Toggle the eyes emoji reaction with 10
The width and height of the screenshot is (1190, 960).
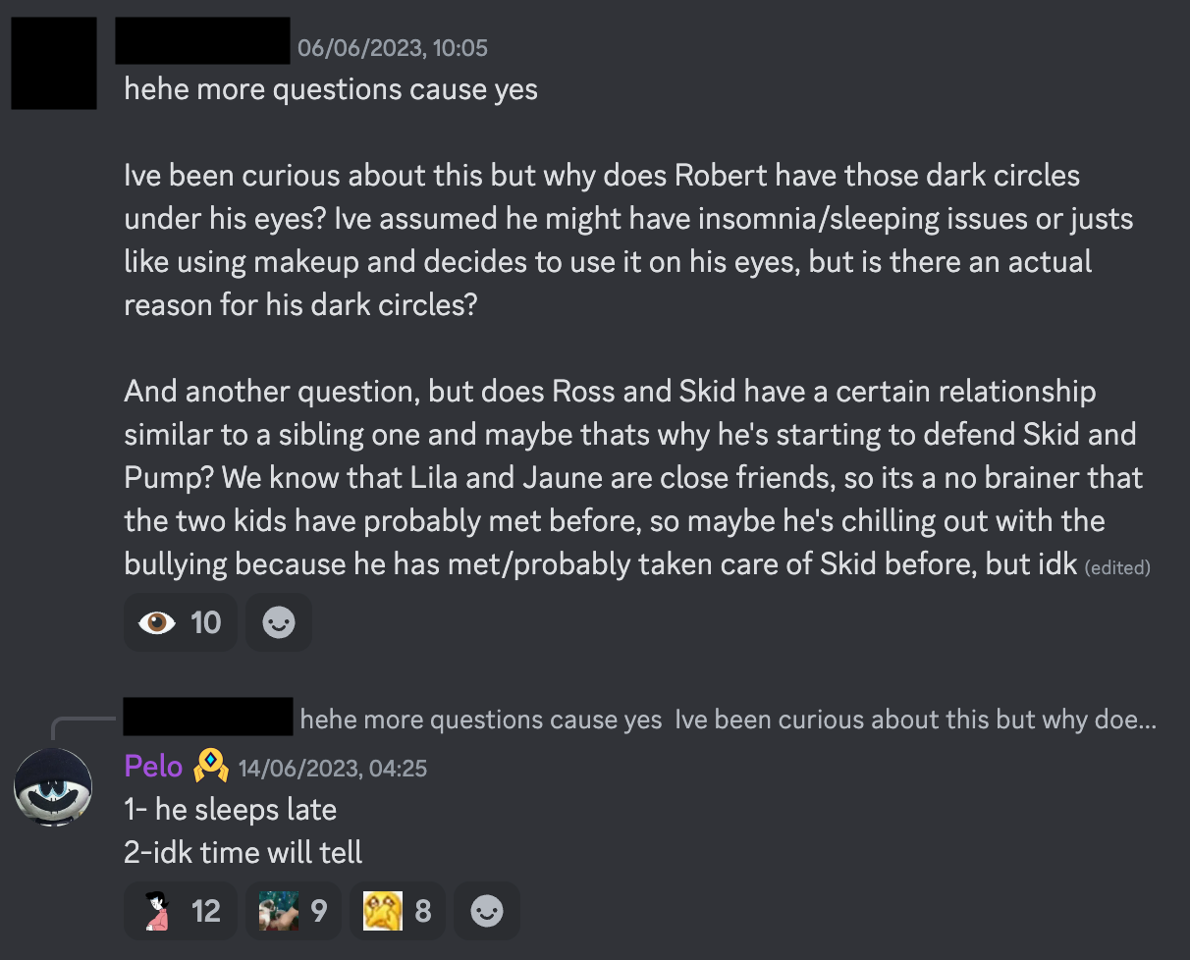click(x=181, y=622)
